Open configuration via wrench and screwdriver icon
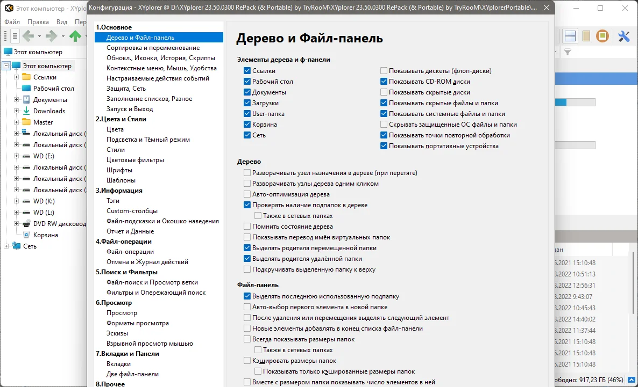Image resolution: width=638 pixels, height=387 pixels. pos(624,36)
